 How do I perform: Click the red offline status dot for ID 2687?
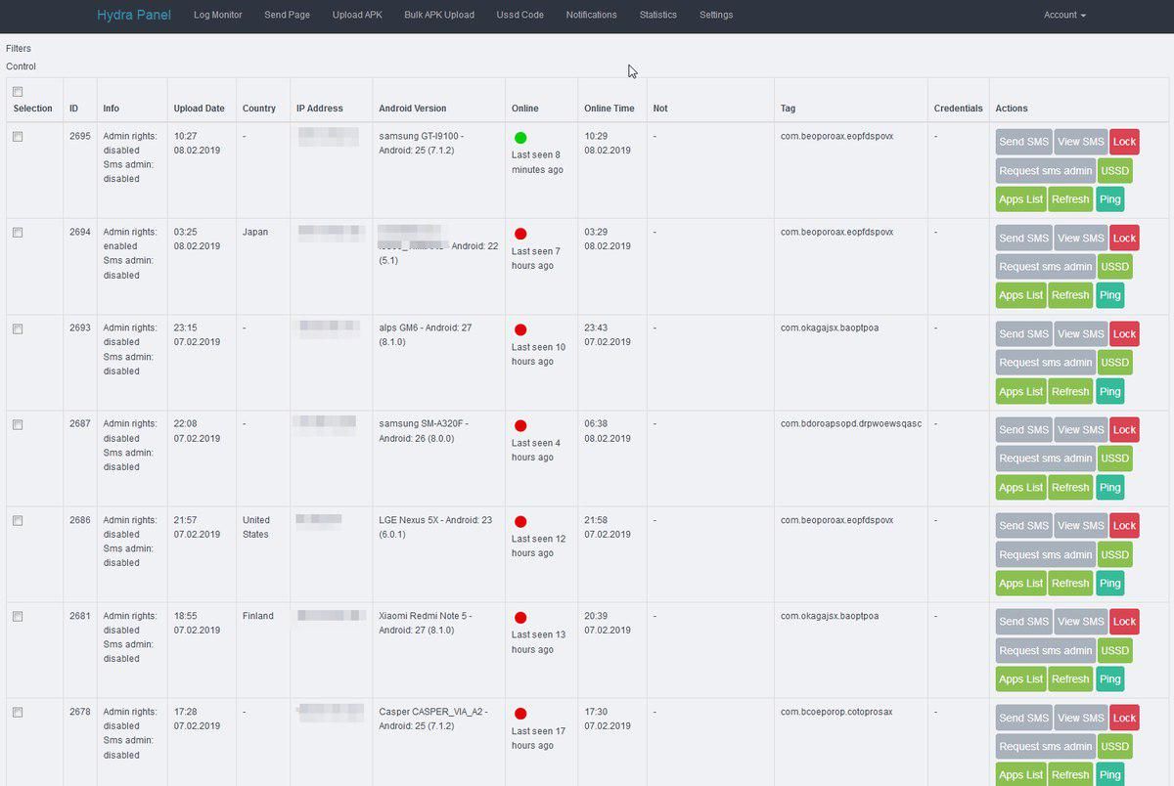520,426
